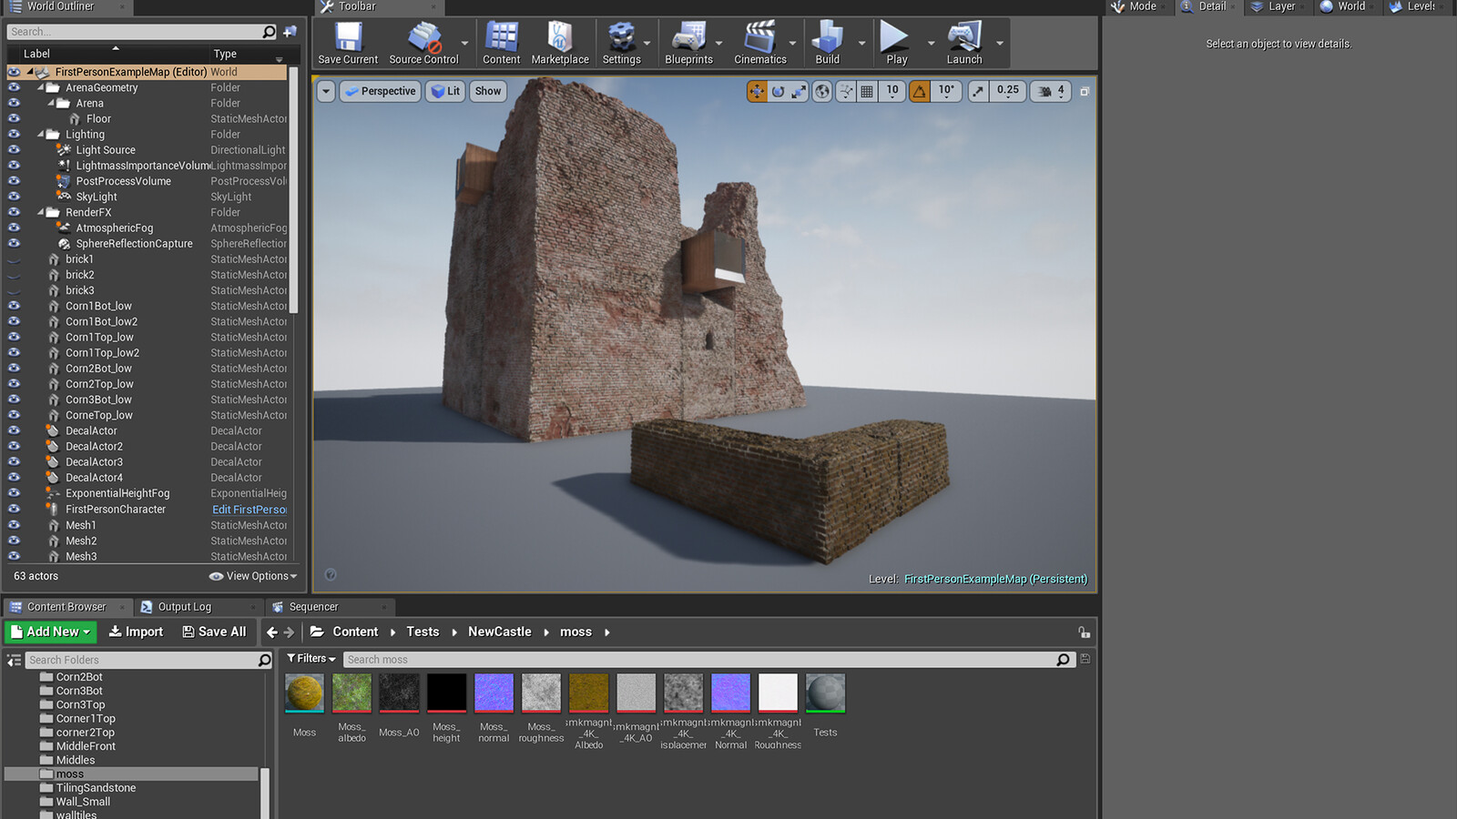
Task: Open Blueprints toolbar icon
Action: pos(688,43)
